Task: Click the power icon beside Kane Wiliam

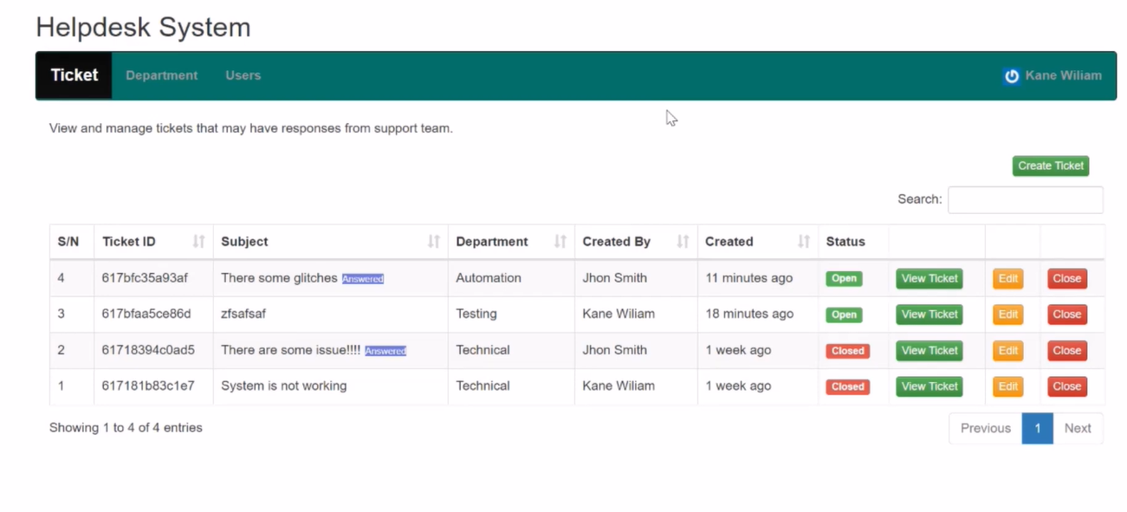Action: pos(1012,76)
